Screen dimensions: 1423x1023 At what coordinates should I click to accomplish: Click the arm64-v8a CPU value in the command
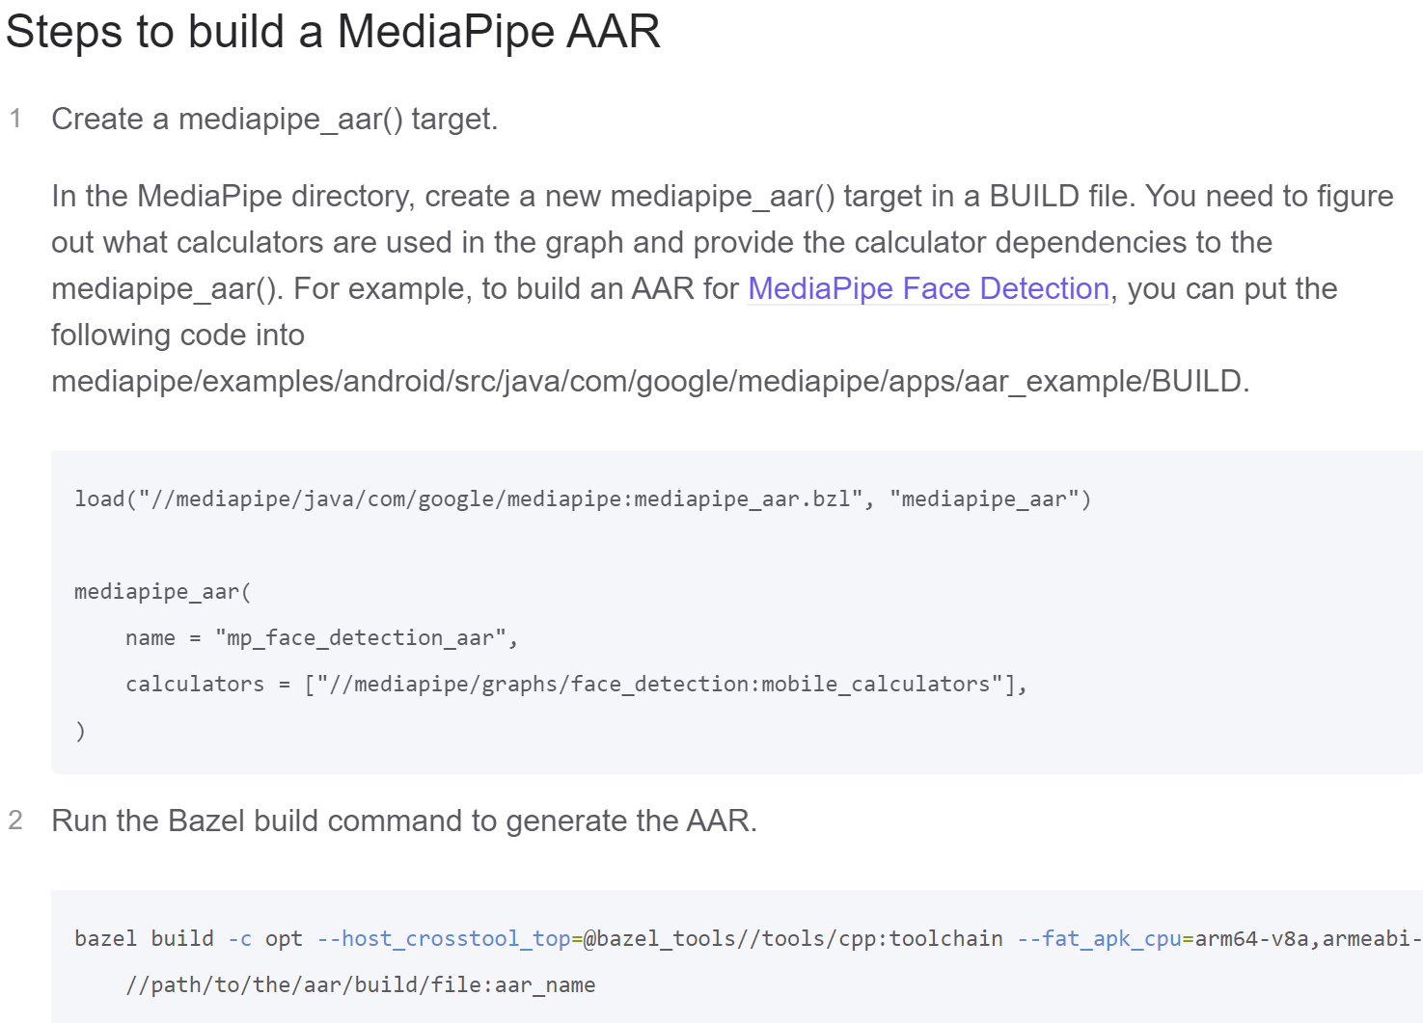1252,938
